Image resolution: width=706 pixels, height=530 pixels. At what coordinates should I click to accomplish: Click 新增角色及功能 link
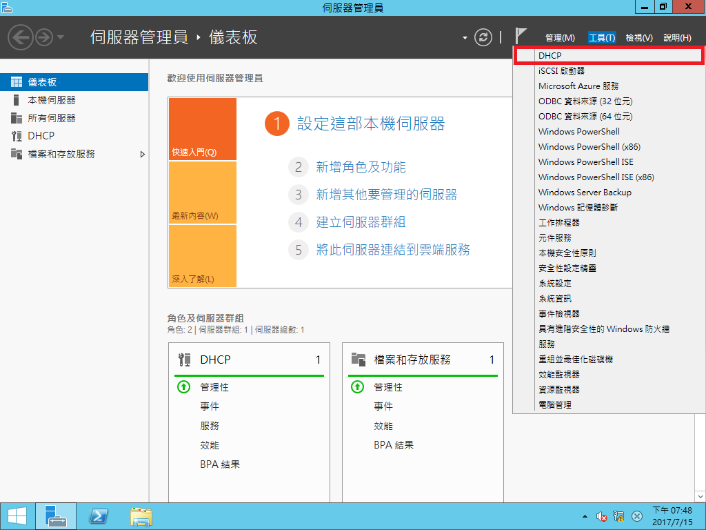click(x=361, y=167)
